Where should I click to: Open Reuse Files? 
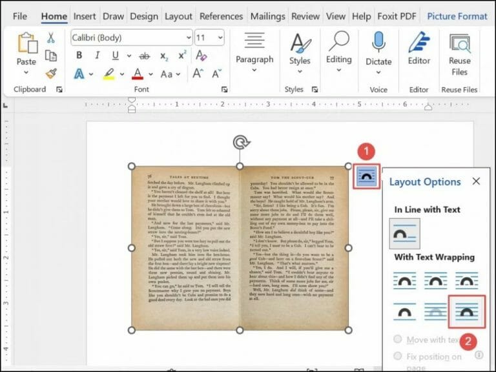[x=460, y=54]
